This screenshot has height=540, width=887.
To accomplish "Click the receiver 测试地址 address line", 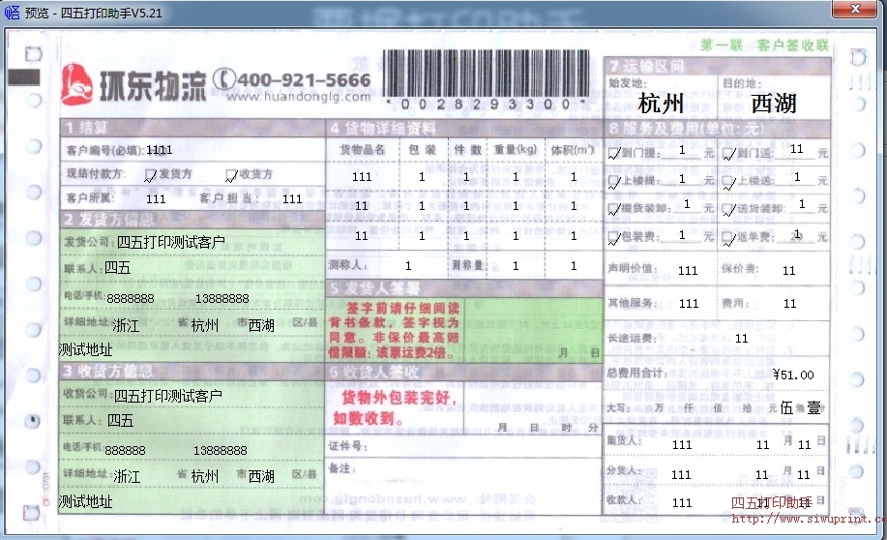I will (85, 501).
